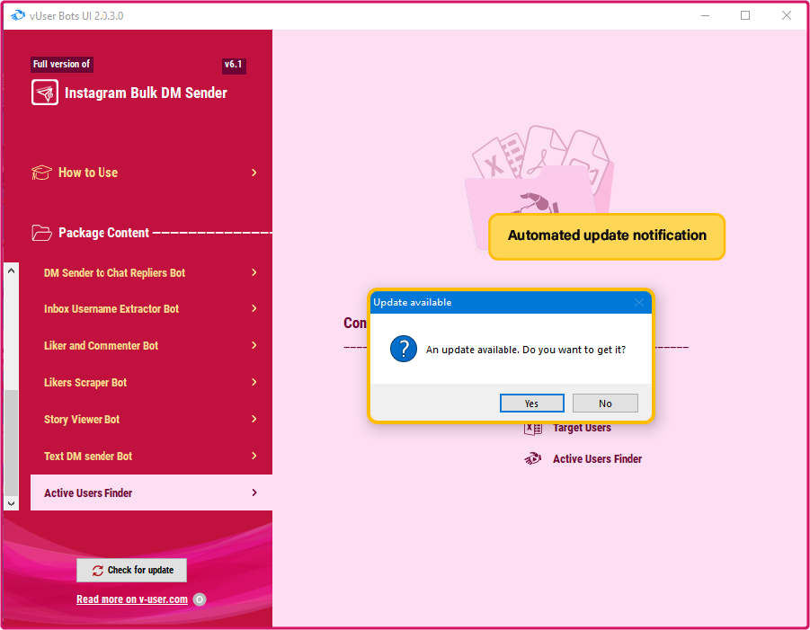This screenshot has width=810, height=630.
Task: Expand Active Users Finder arrow
Action: [254, 492]
